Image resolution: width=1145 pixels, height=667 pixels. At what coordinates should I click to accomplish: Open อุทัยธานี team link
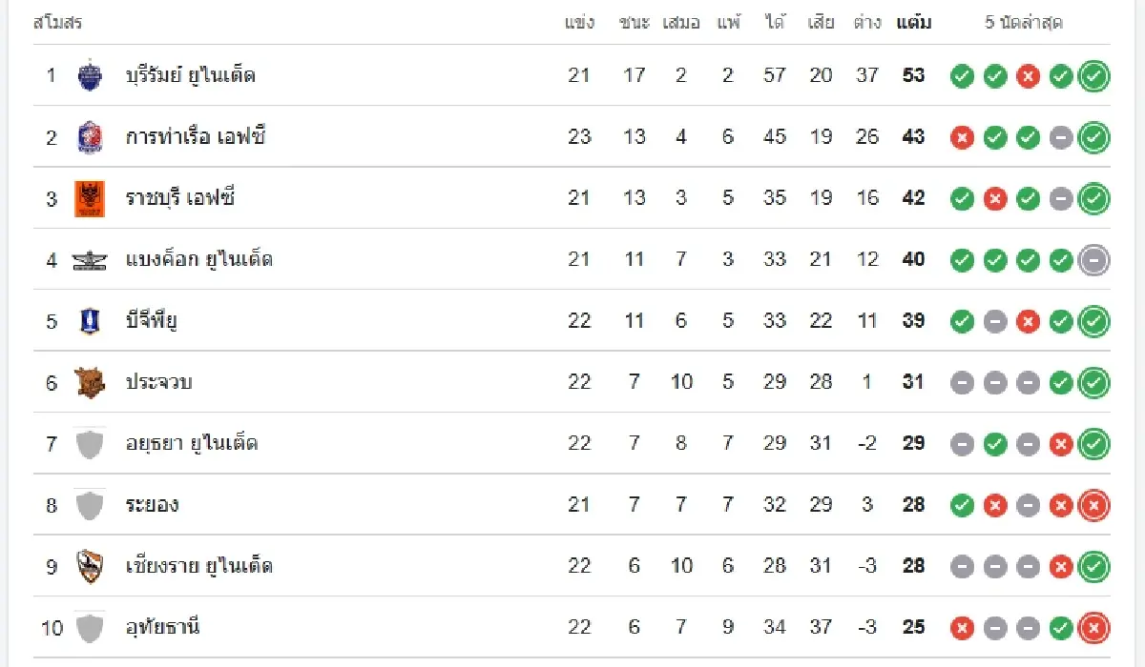click(x=163, y=627)
